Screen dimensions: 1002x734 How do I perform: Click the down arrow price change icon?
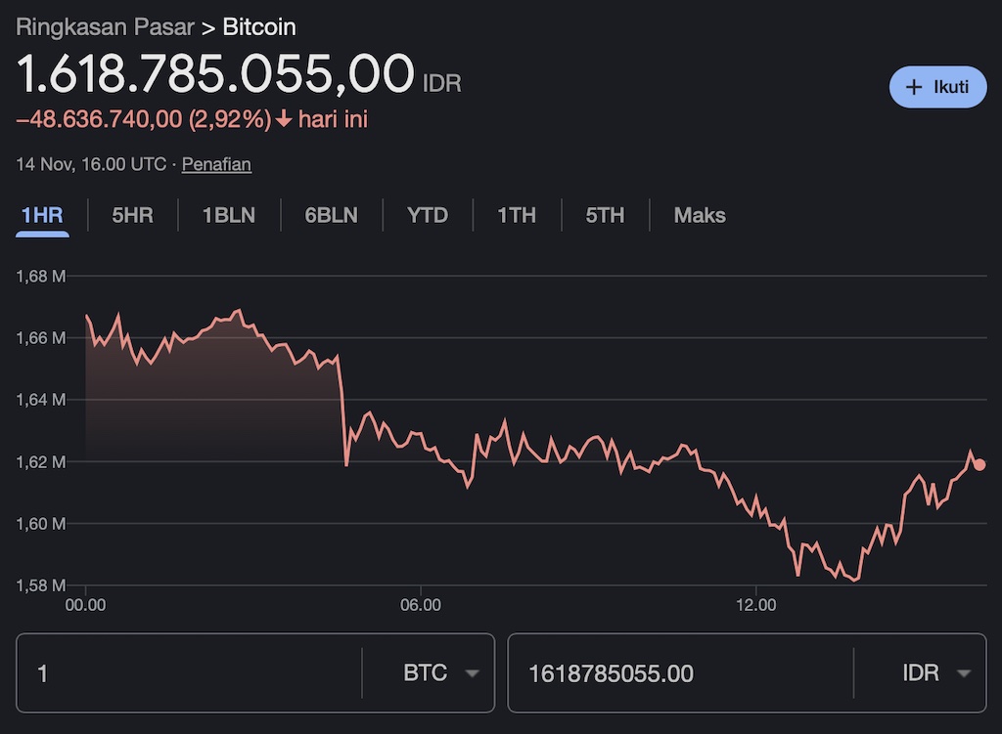(284, 119)
